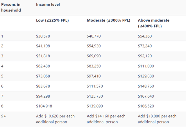Click the $54,930 cell
Image resolution: width=186 pixels, height=127 pixels.
coord(94,46)
